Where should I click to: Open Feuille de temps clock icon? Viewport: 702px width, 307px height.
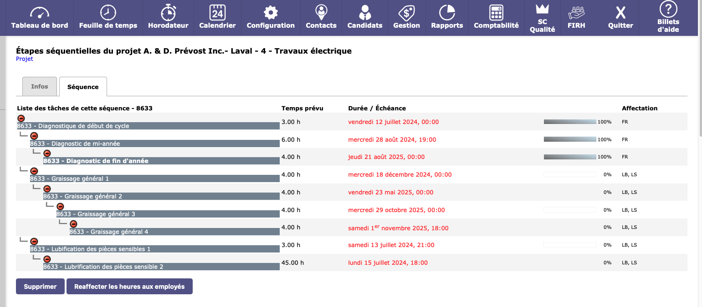pos(108,12)
